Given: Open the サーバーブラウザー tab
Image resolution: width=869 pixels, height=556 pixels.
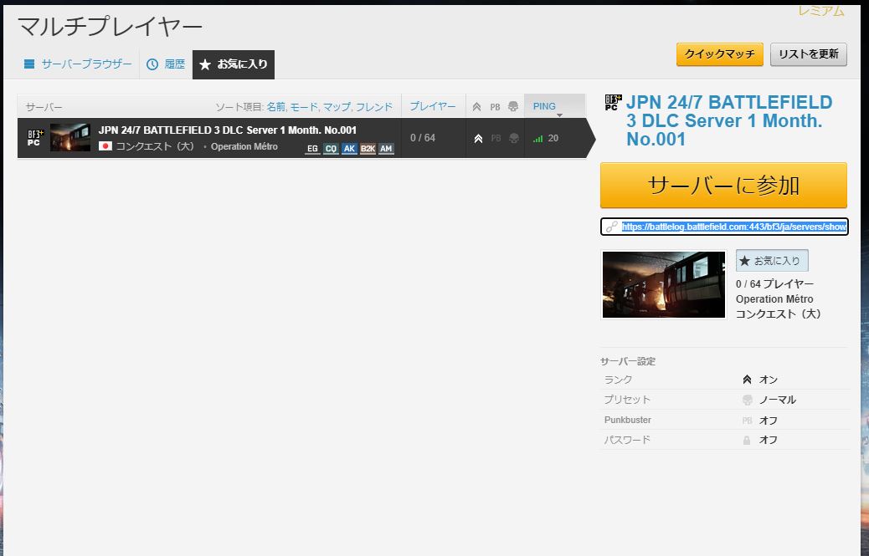Looking at the screenshot, I should point(78,64).
